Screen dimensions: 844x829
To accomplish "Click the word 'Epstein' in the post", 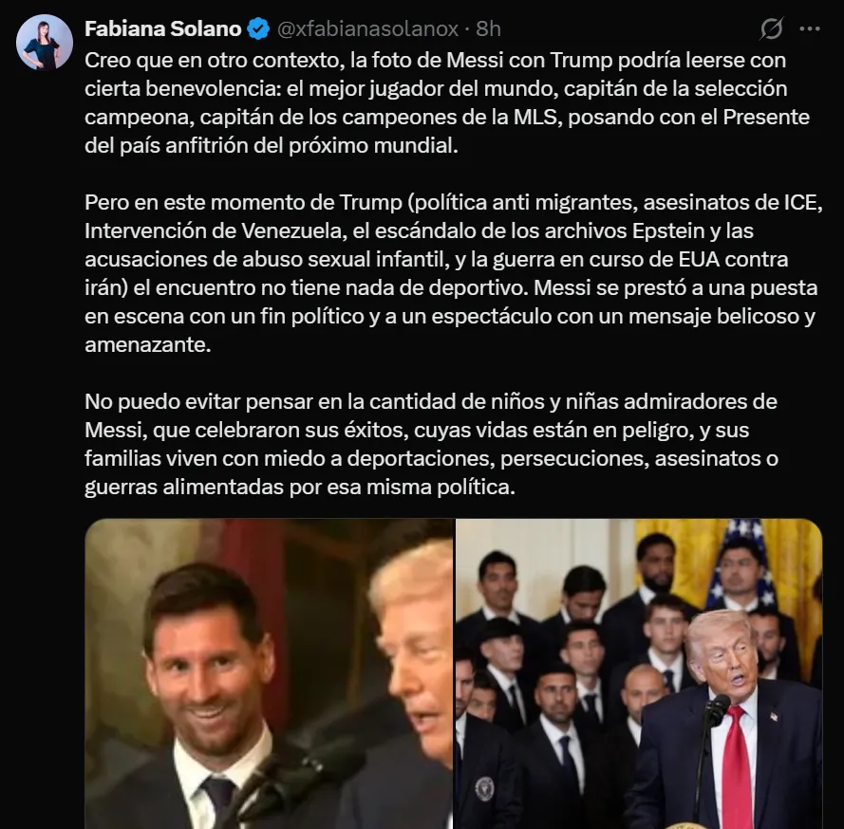I will (668, 231).
